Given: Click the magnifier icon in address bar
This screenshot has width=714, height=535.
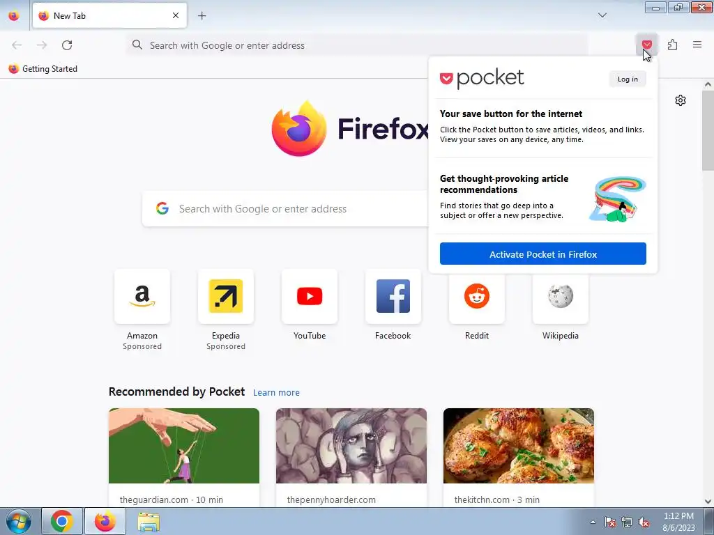Looking at the screenshot, I should click(x=137, y=45).
